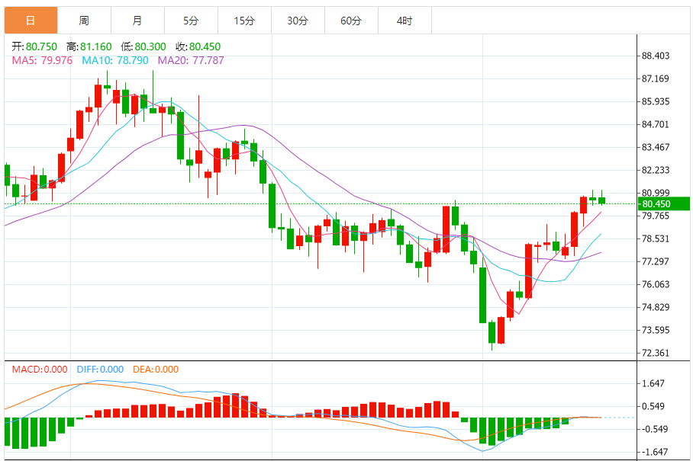Open the 5分 timeframe tab

coord(191,21)
